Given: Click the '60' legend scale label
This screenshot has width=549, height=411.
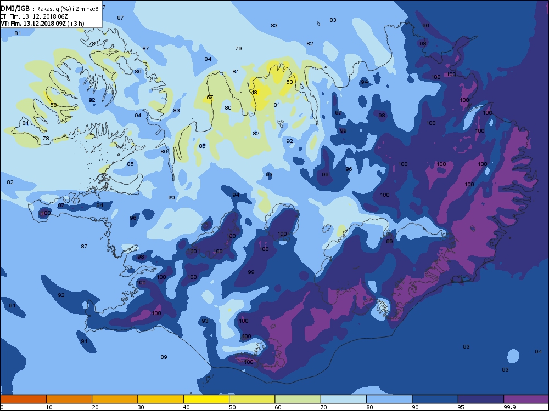Looking at the screenshot, I should 278,407.
